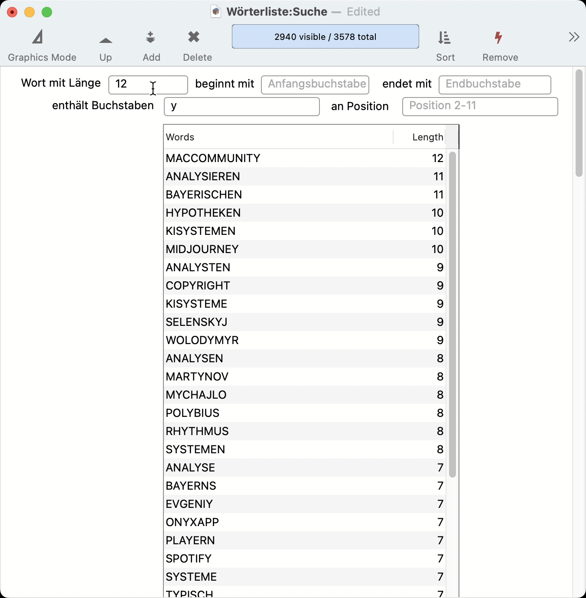Click the word list vertical scrollbar
The width and height of the screenshot is (586, 598).
[453, 315]
